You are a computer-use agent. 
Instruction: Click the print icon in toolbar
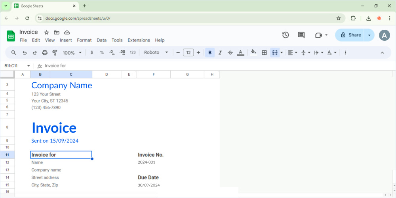click(x=45, y=53)
